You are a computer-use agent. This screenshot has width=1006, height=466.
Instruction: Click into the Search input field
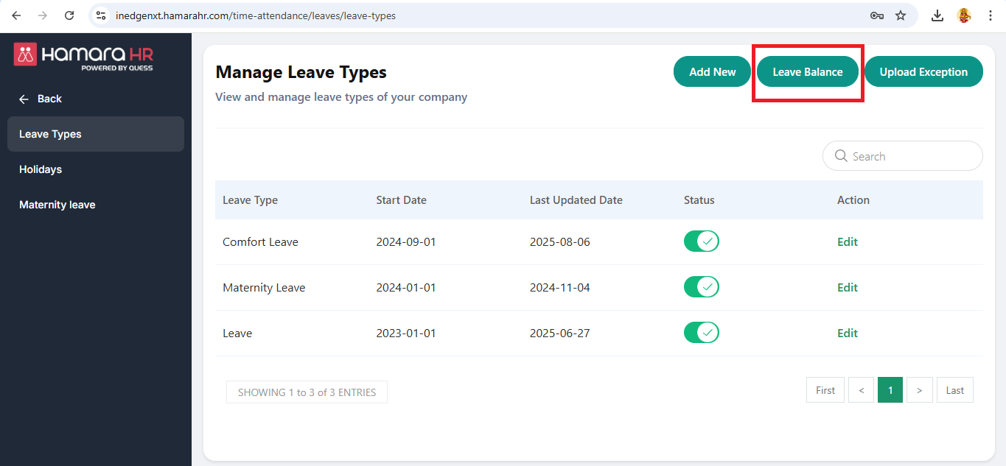click(x=903, y=156)
